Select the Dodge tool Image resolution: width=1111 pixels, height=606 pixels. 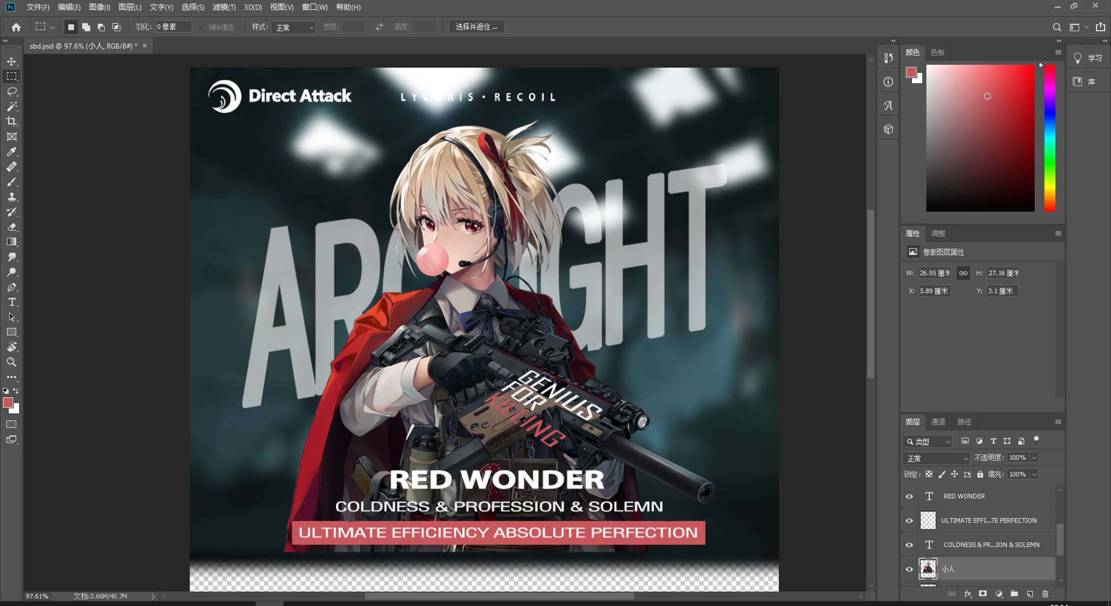pos(12,272)
